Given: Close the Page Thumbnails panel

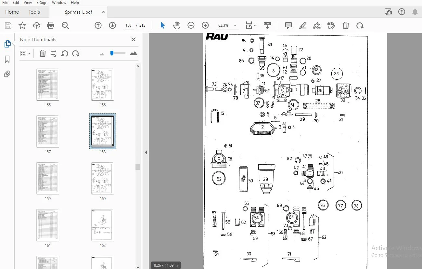Looking at the screenshot, I should pos(133,39).
